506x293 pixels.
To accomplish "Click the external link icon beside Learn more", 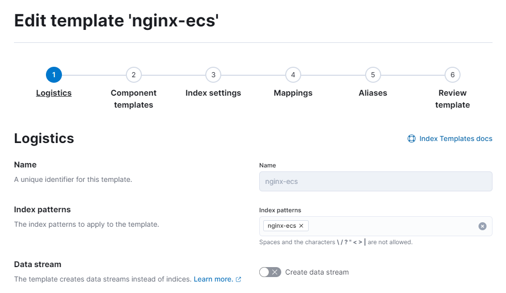I will point(238,280).
